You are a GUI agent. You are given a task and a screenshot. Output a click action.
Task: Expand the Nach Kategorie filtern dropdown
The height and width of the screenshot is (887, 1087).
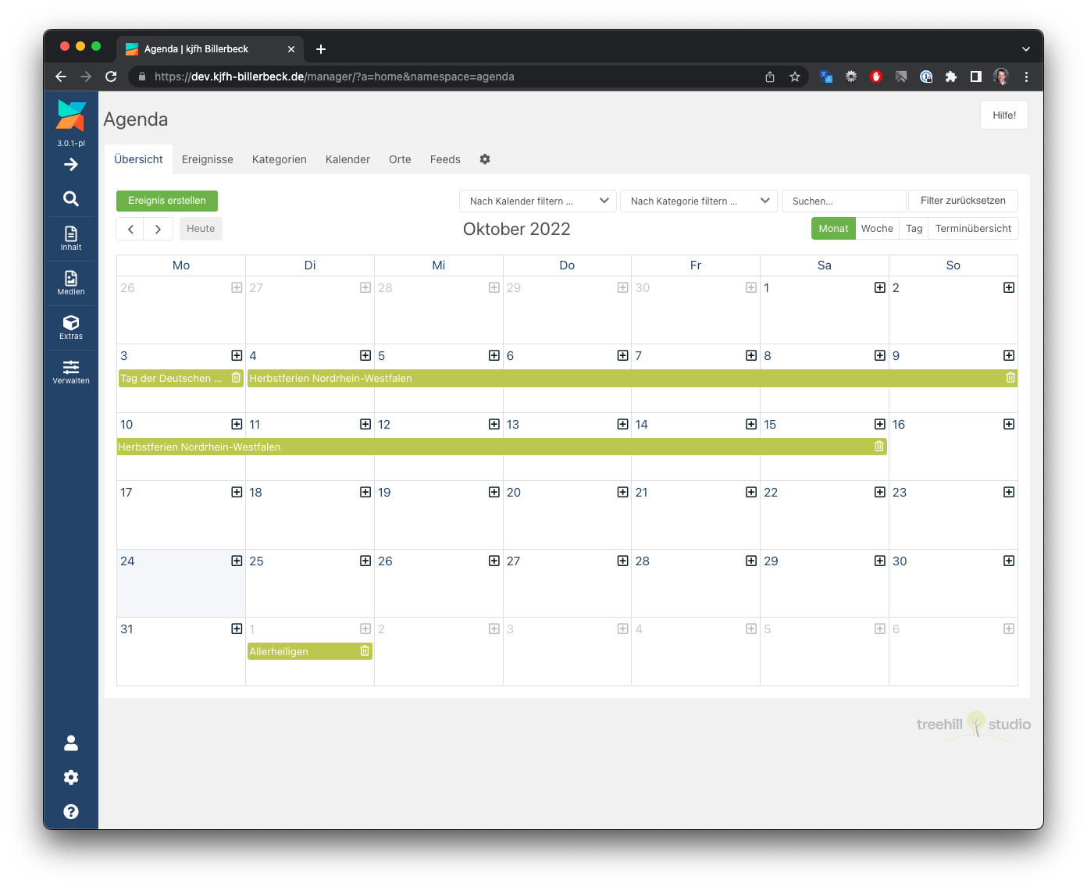[698, 201]
